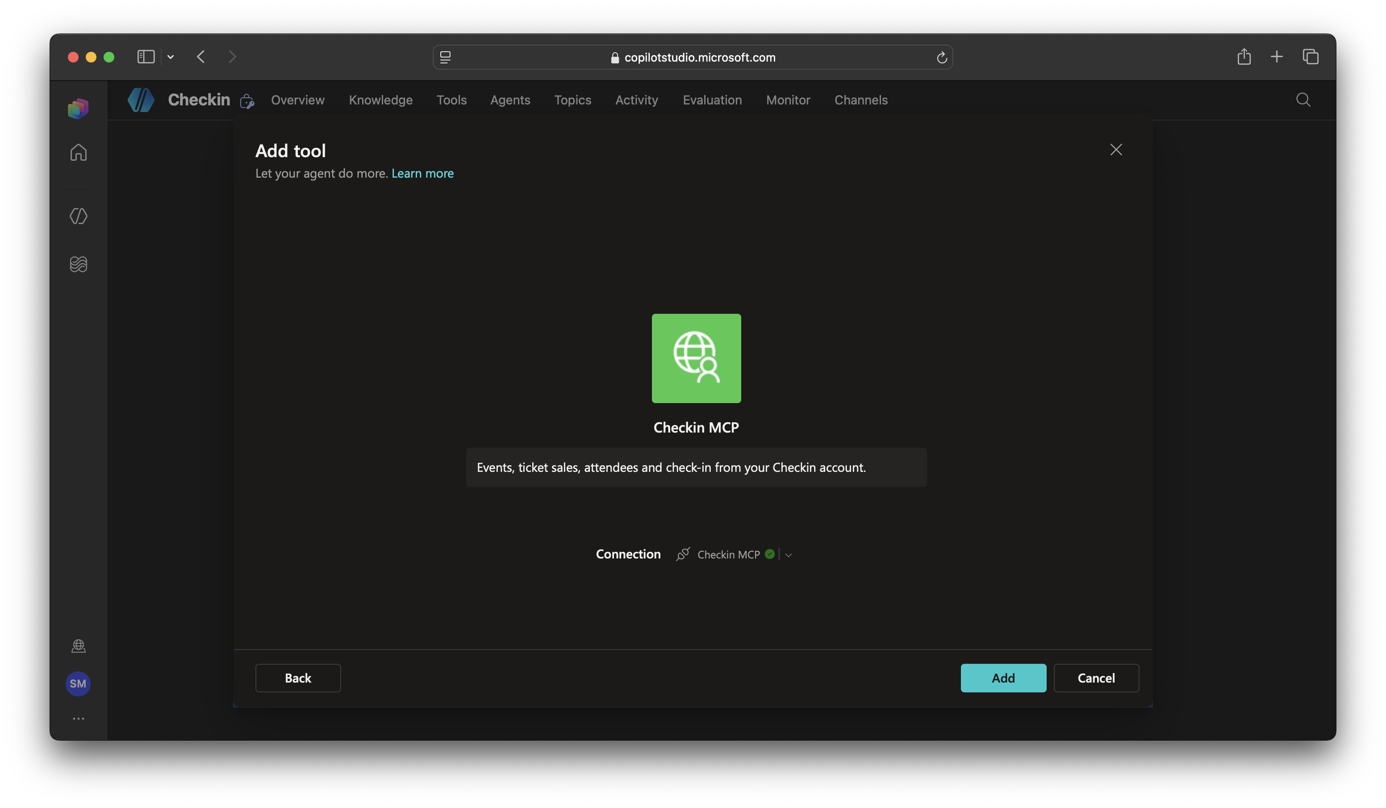Open the page reader icon in address bar
The image size is (1386, 808).
pyautogui.click(x=446, y=57)
